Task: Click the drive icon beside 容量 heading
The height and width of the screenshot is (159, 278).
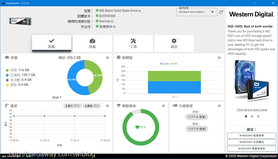Action: click(x=7, y=57)
